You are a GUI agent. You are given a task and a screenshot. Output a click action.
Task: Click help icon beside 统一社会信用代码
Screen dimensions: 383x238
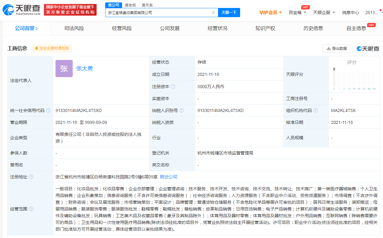48,110
